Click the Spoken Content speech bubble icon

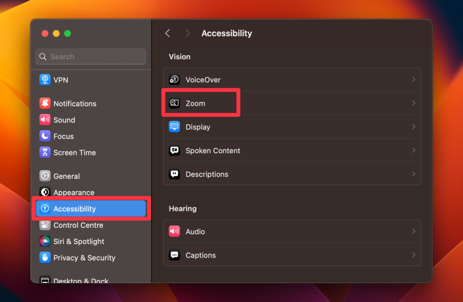(x=175, y=151)
